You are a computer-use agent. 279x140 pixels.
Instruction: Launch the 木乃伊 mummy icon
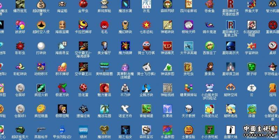tap(125, 88)
